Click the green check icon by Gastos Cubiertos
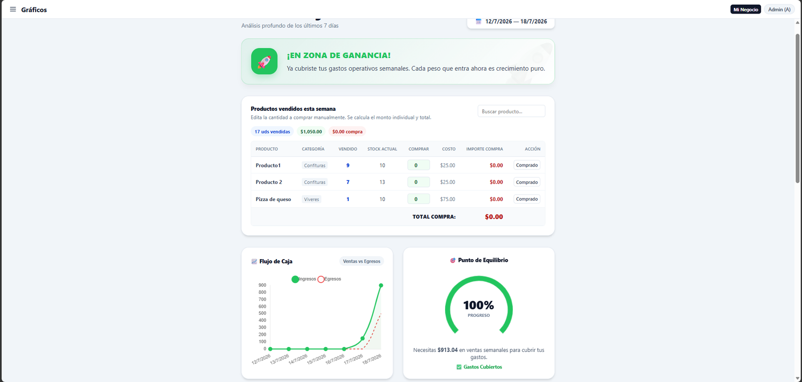This screenshot has height=382, width=802. (459, 367)
